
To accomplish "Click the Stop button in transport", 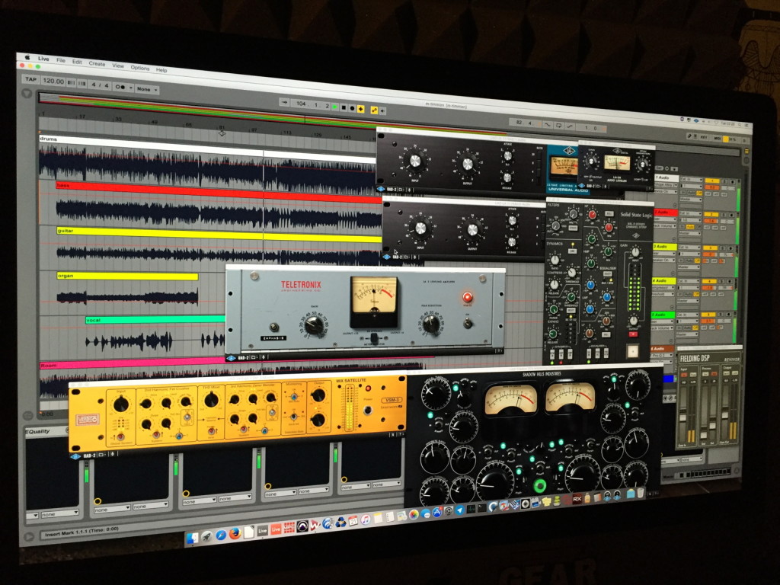I will 344,107.
